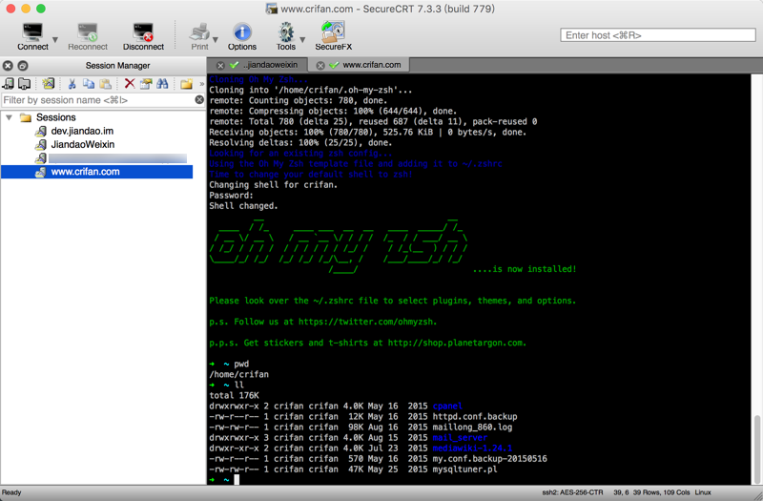This screenshot has height=501, width=763.
Task: Close the Session Manager panel
Action: 8,65
